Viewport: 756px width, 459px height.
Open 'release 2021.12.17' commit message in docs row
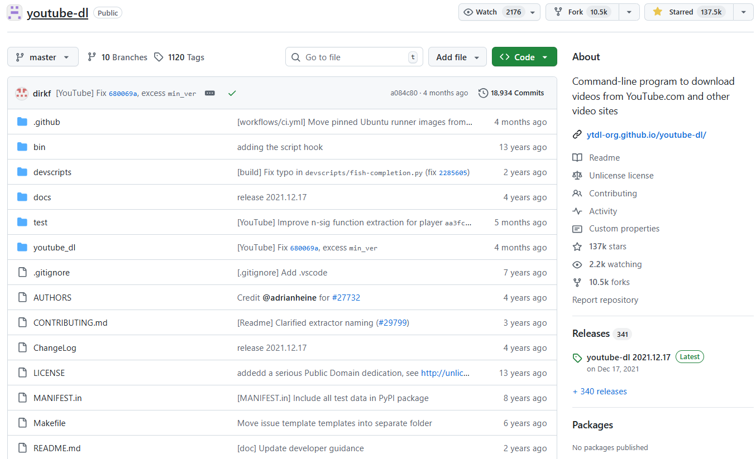point(272,197)
